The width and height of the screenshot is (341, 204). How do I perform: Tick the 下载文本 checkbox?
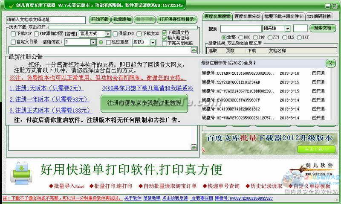point(139,34)
